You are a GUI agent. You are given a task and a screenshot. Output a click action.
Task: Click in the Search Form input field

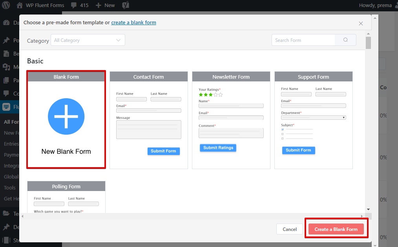click(x=303, y=40)
